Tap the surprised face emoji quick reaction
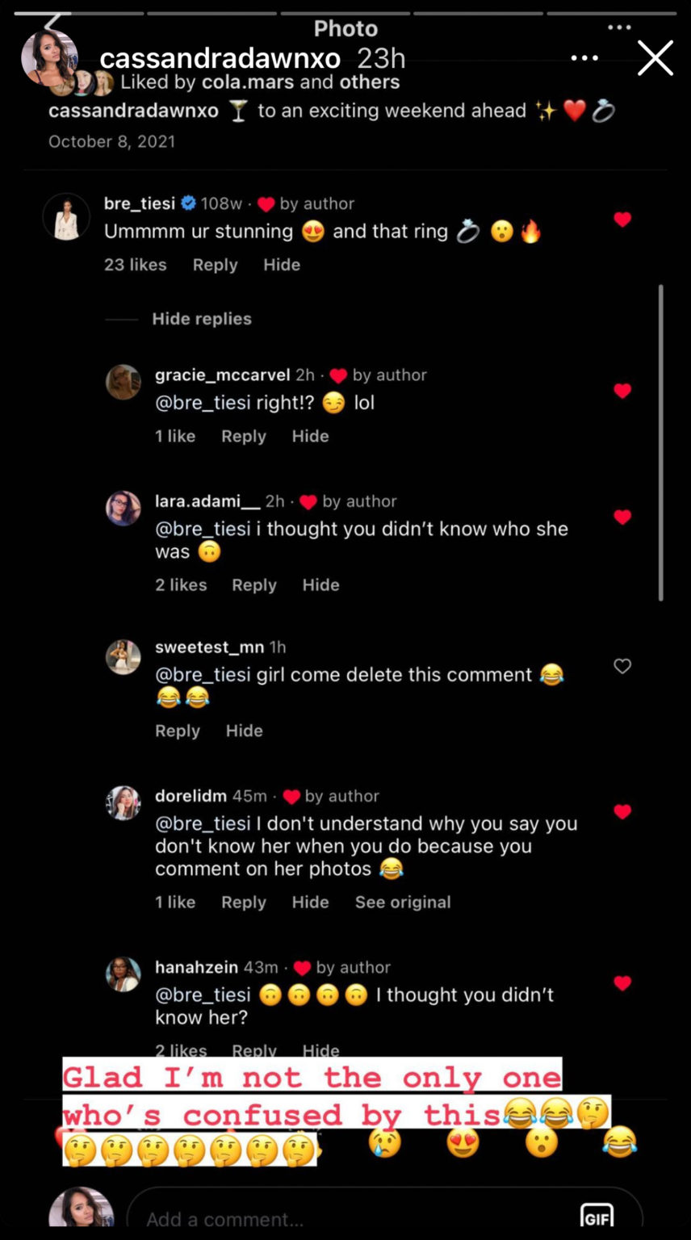The height and width of the screenshot is (1240, 691). pos(541,1142)
